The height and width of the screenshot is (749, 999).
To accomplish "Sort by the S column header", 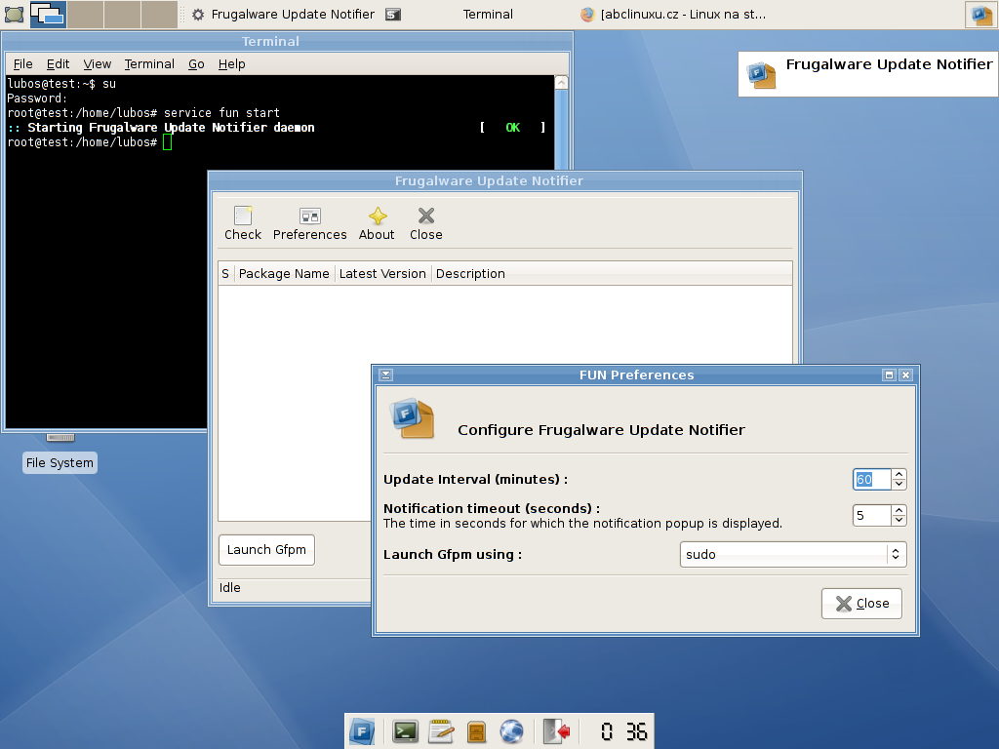I will pyautogui.click(x=225, y=273).
